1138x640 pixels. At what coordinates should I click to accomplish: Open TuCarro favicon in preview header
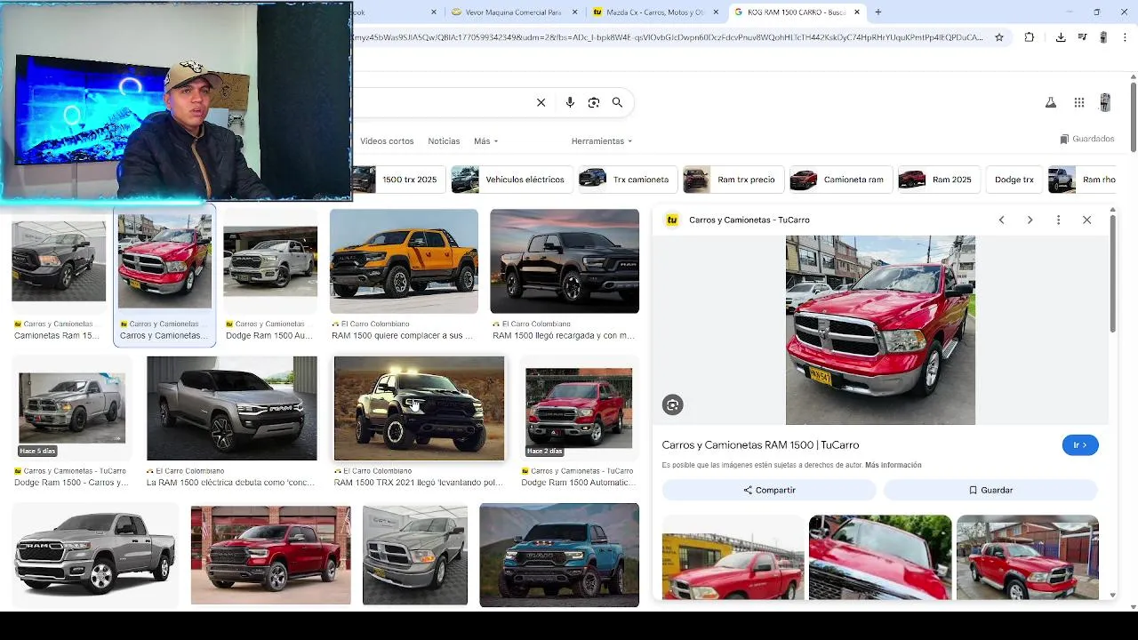click(x=672, y=220)
